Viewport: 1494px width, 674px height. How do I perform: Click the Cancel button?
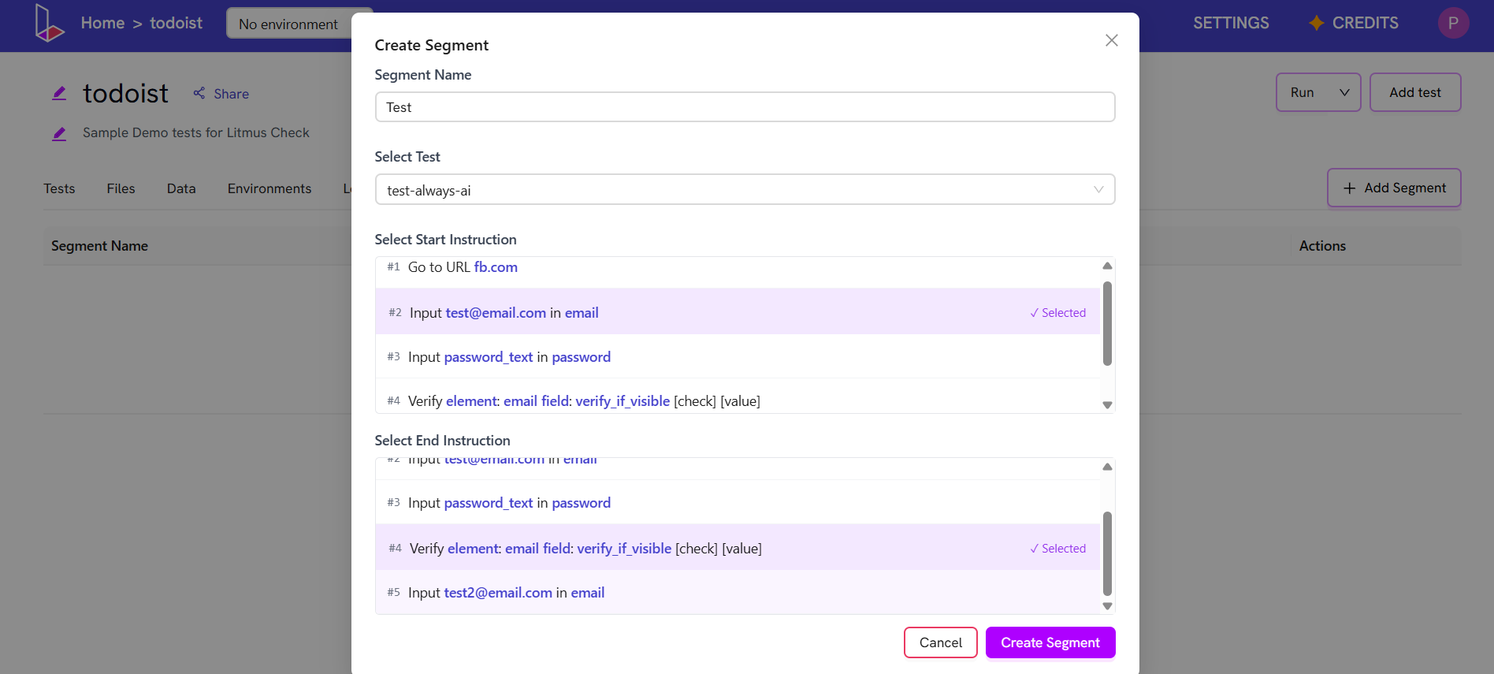pos(940,642)
